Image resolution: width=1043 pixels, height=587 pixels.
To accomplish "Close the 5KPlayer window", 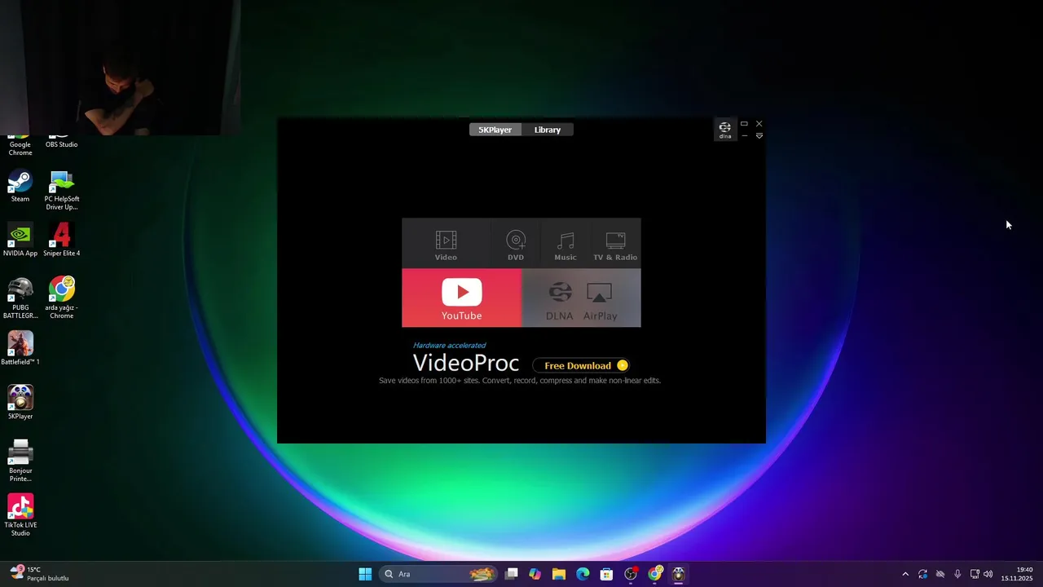I will [759, 124].
